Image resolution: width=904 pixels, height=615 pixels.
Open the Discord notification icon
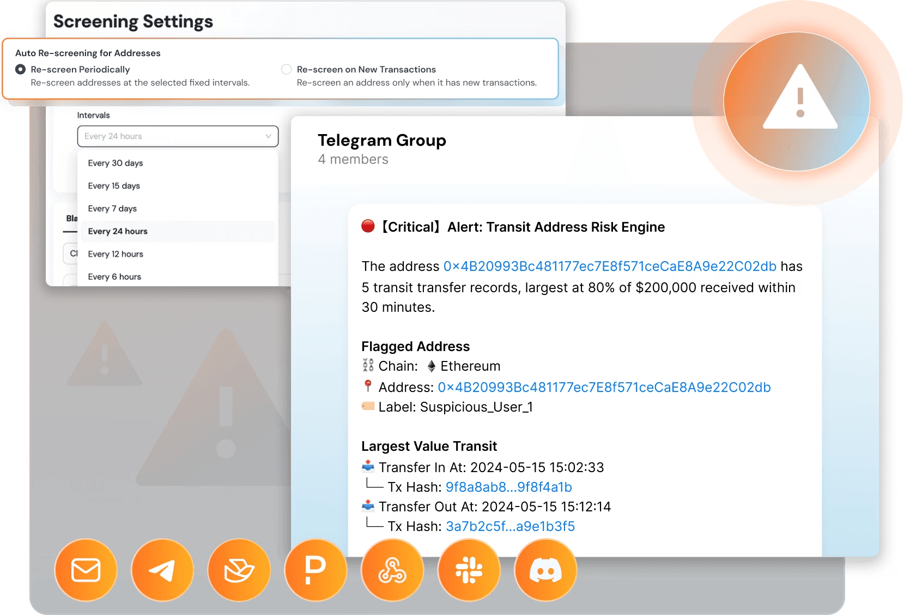[x=545, y=569]
